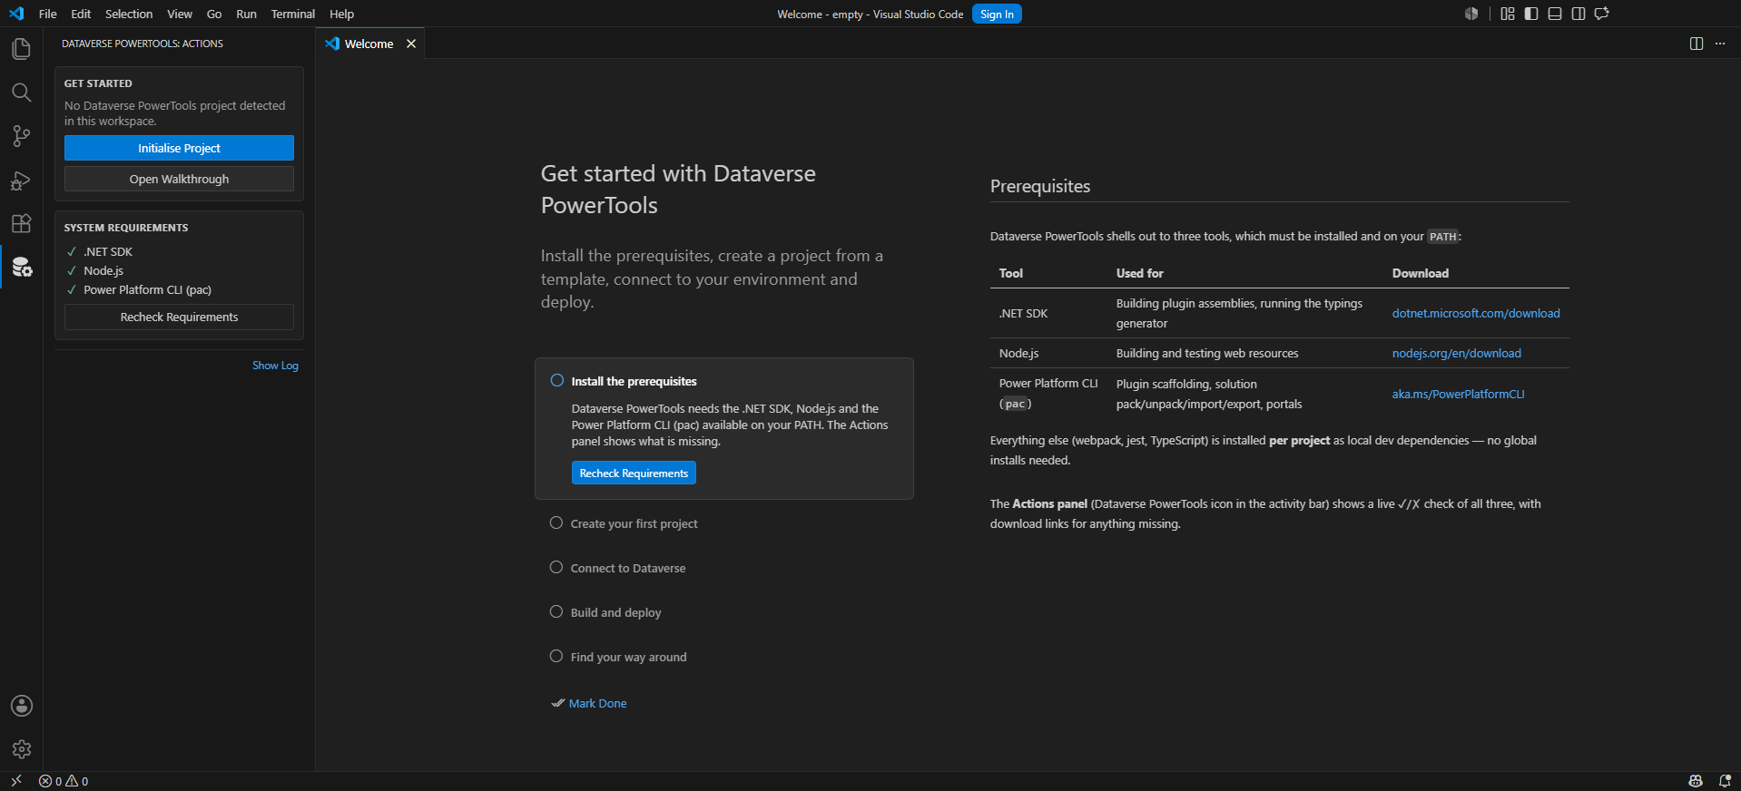The width and height of the screenshot is (1741, 791).
Task: Open the nodejs.org/en/download link
Action: tap(1457, 353)
